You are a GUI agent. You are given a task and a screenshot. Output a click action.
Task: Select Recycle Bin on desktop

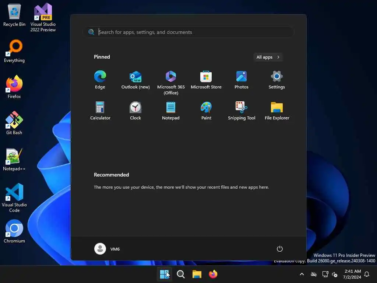[x=14, y=15]
